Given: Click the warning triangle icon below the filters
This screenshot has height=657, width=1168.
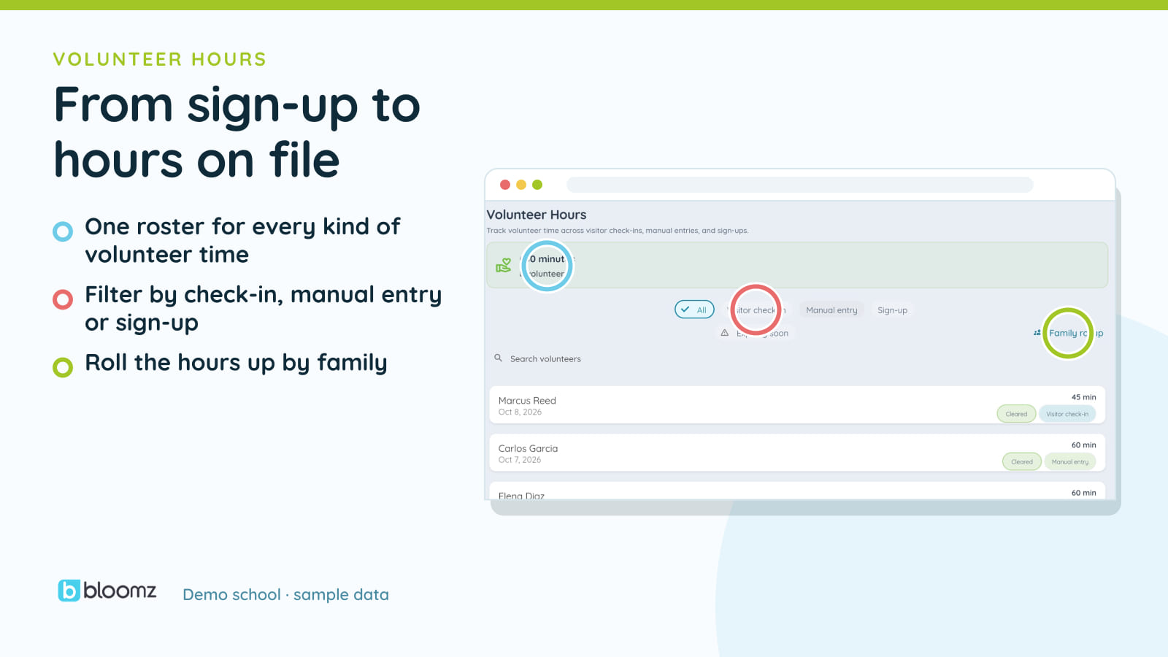Looking at the screenshot, I should point(724,333).
